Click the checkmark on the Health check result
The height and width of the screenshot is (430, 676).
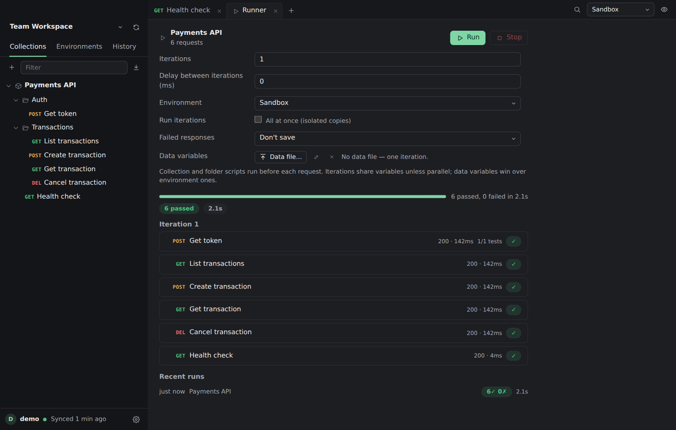pos(514,356)
